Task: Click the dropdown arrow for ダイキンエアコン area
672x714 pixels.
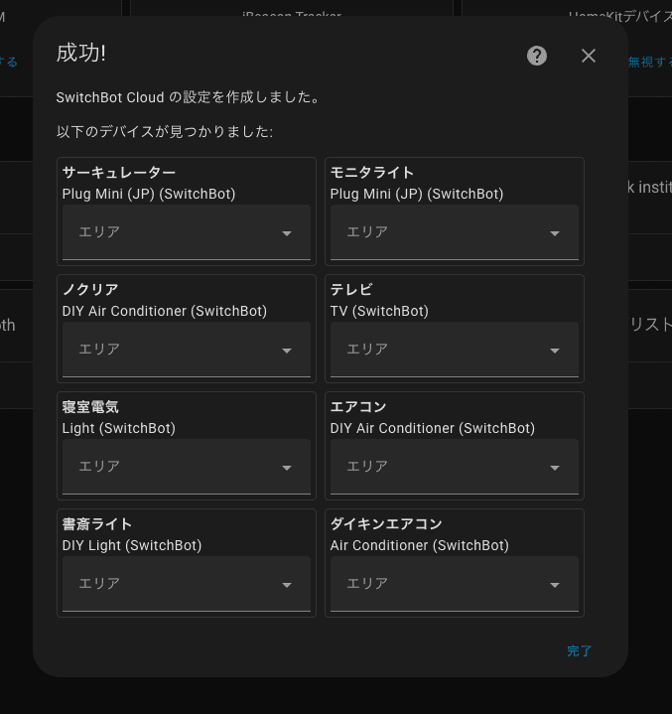Action: (x=555, y=585)
